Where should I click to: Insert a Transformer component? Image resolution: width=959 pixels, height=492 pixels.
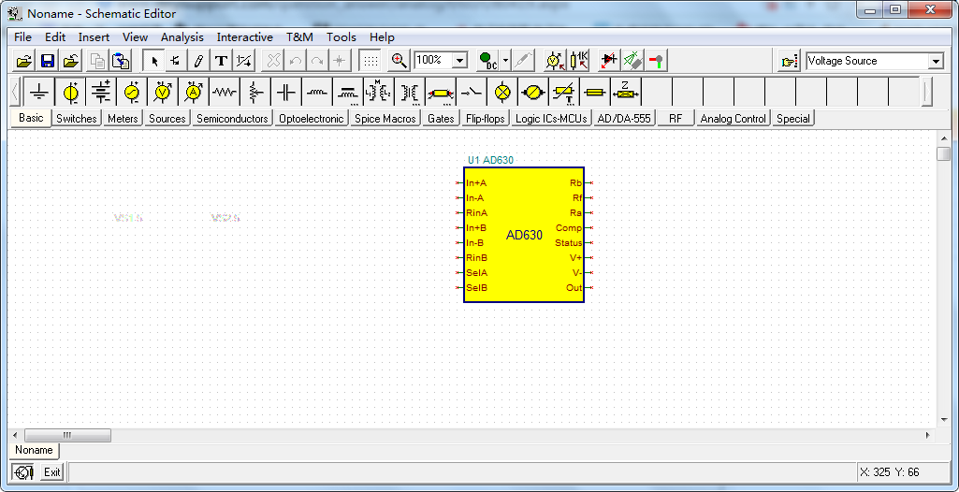point(410,93)
